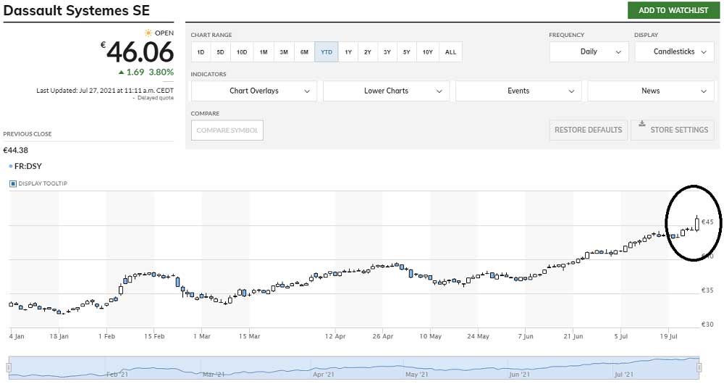Image resolution: width=724 pixels, height=392 pixels.
Task: Select the 5D chart range
Action: [x=220, y=51]
